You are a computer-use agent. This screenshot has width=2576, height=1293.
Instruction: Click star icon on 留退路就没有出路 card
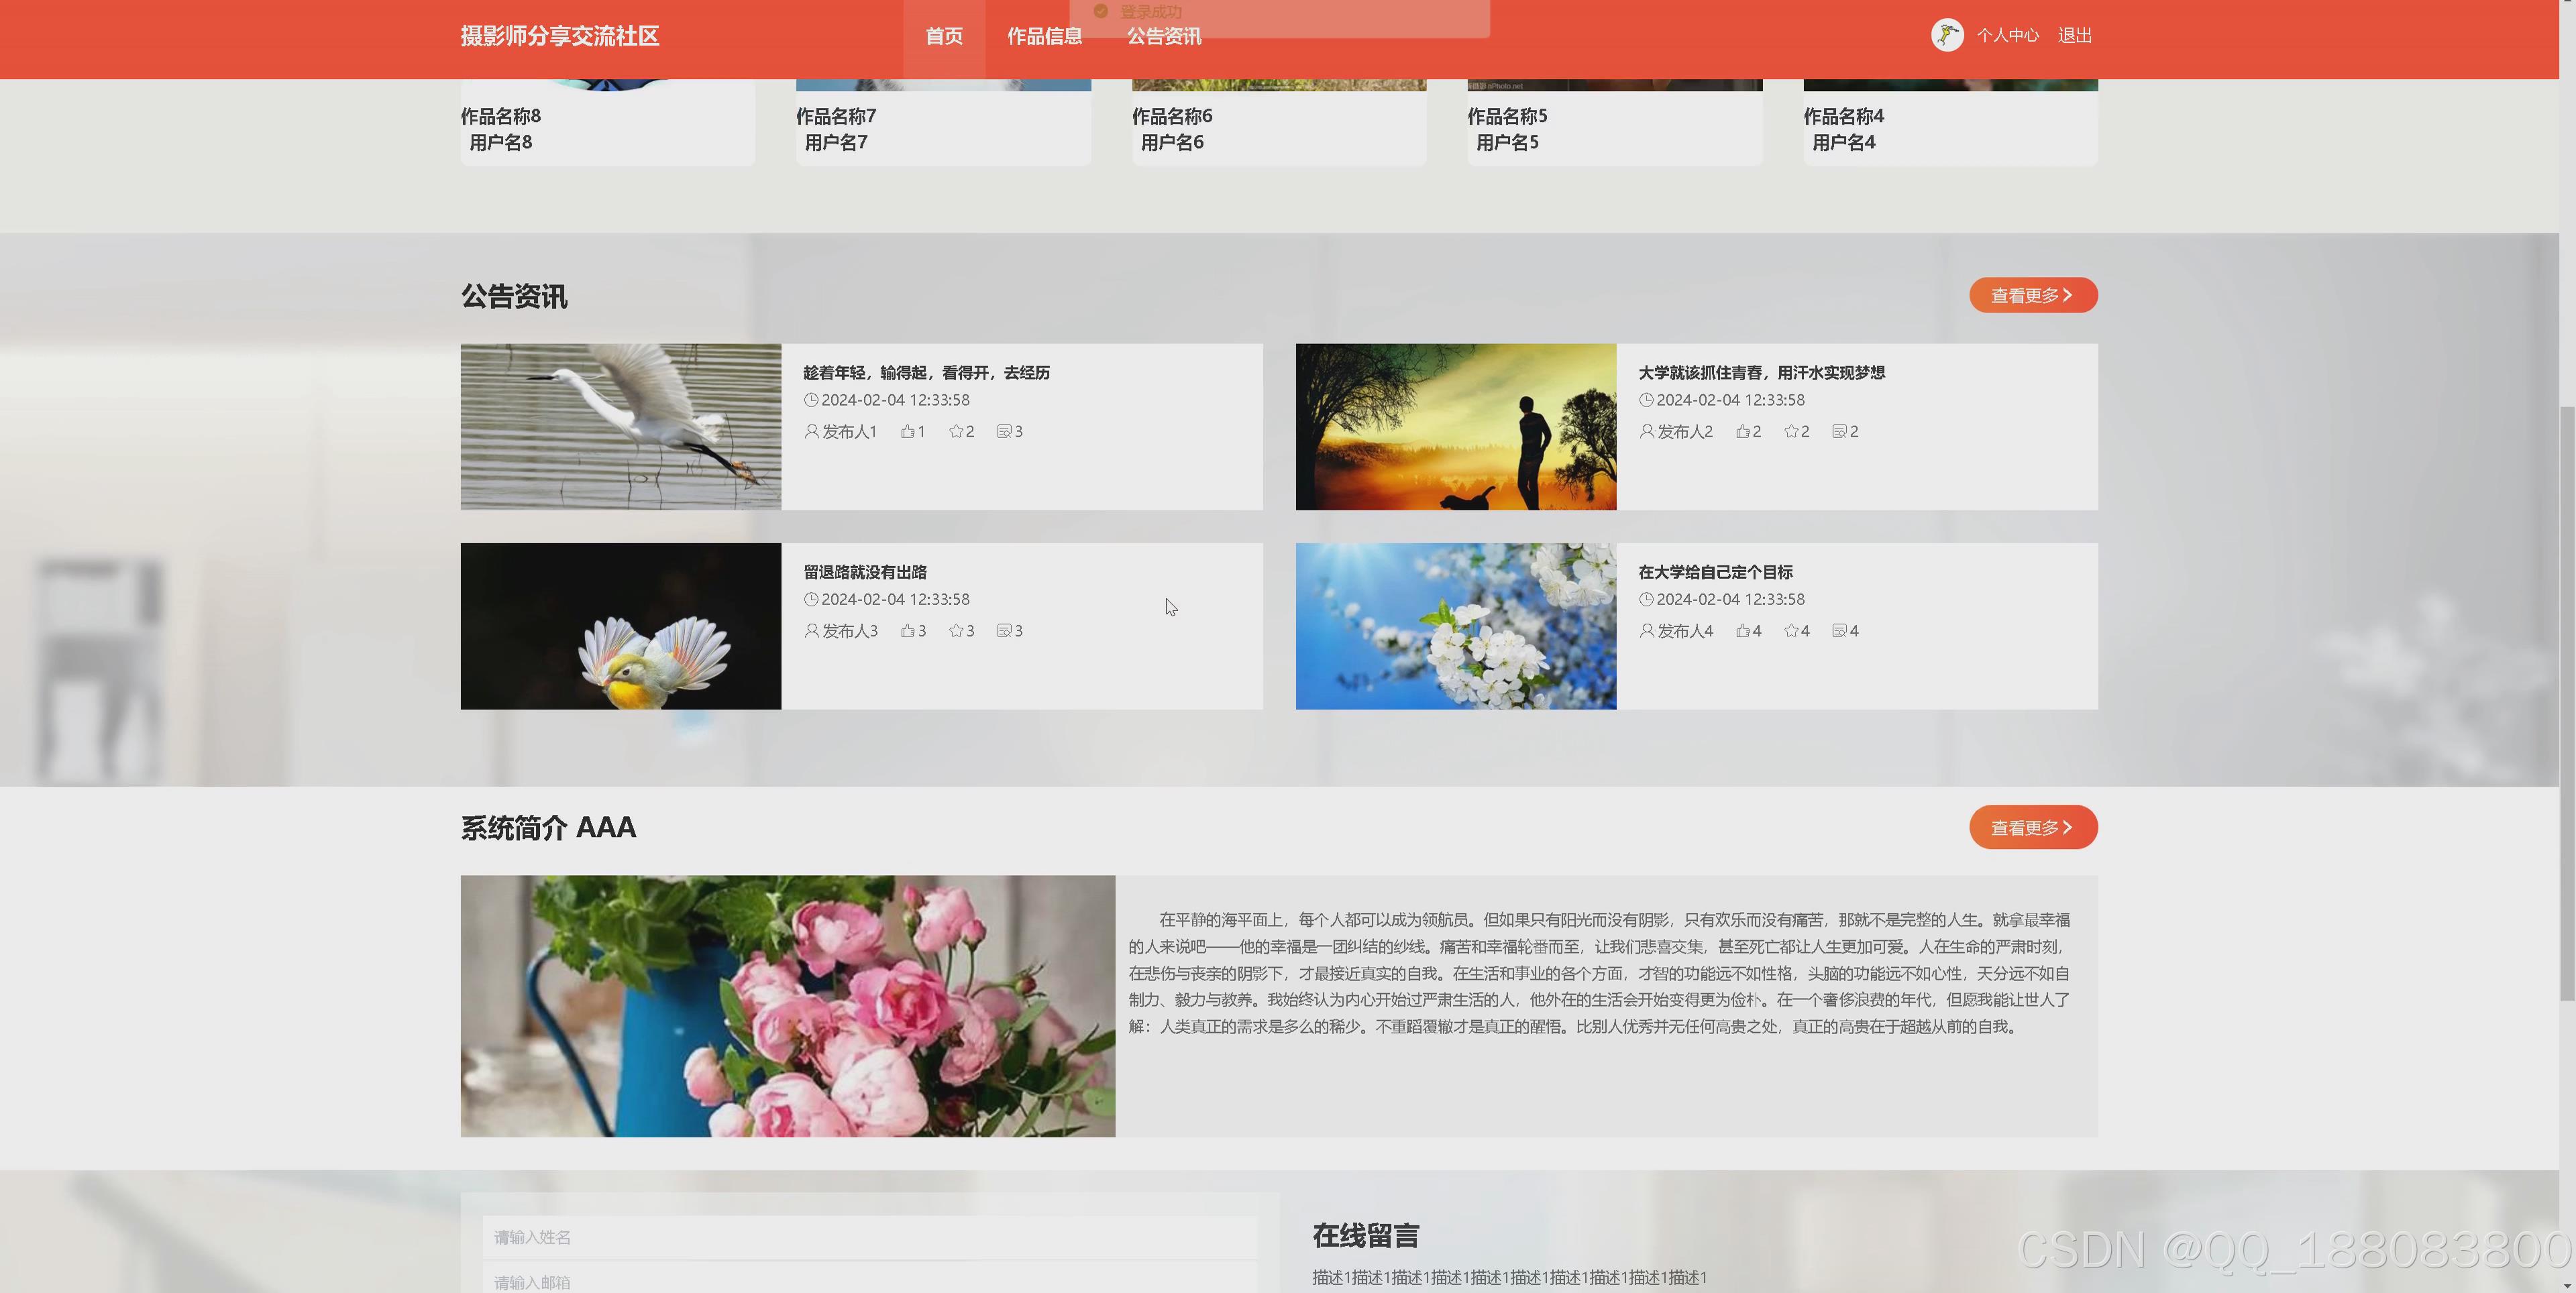(x=956, y=631)
